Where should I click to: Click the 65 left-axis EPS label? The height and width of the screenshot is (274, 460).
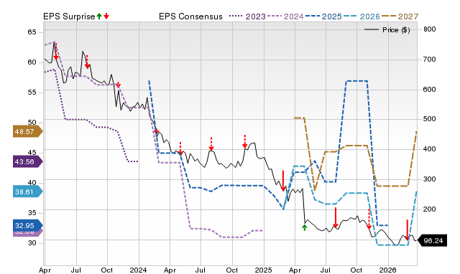[x=32, y=32]
